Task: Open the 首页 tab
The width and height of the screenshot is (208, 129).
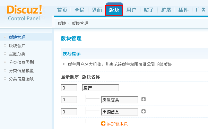Action: (62, 10)
